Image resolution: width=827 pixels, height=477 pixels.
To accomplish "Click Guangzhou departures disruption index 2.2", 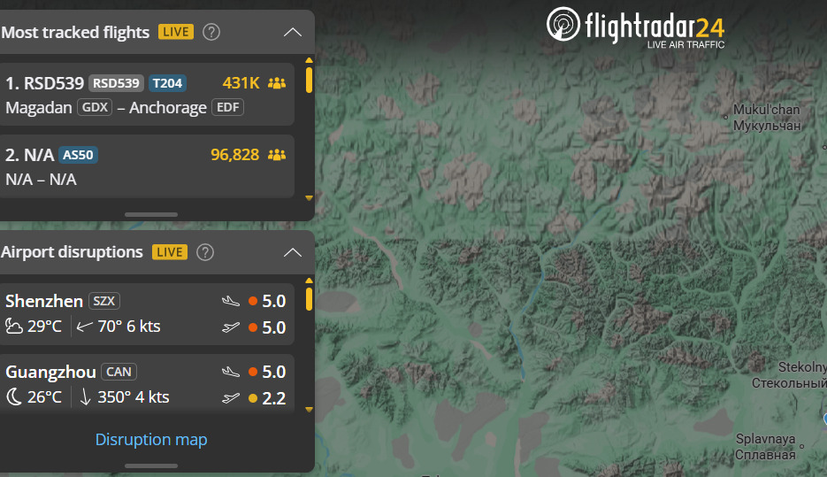I will coord(273,398).
